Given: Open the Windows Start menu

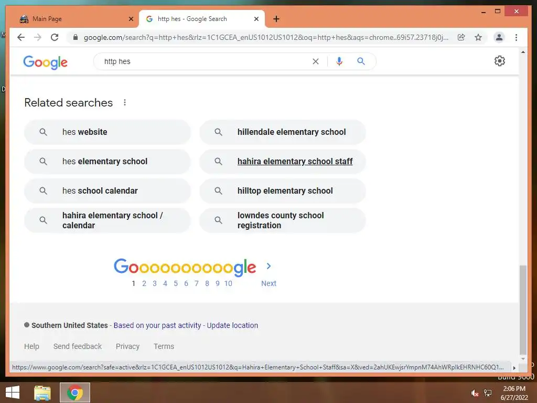Looking at the screenshot, I should 13,393.
